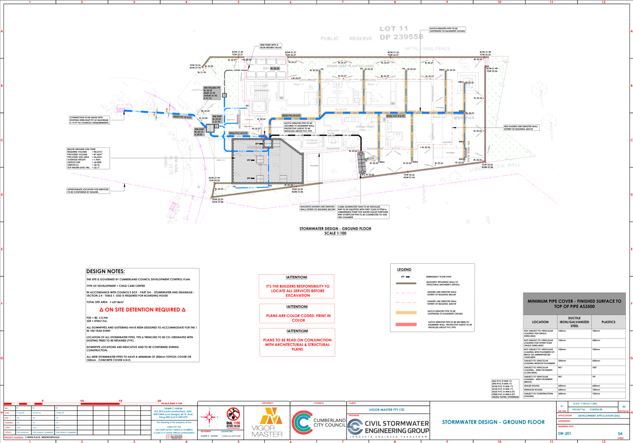Click the Dial 1100 Before You Dig icon
Screen dimensions: 633x443
click(x=233, y=417)
